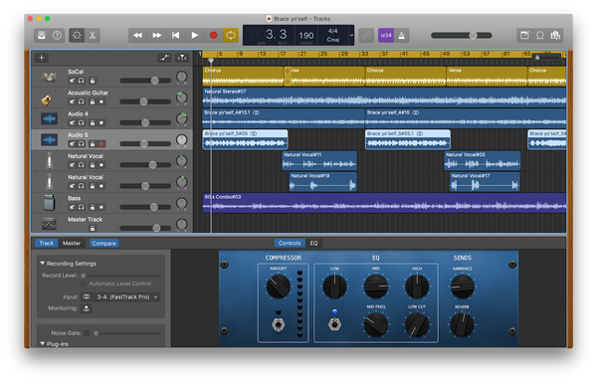Flip the EQ on/off switch
This screenshot has height=383, width=597.
click(334, 324)
